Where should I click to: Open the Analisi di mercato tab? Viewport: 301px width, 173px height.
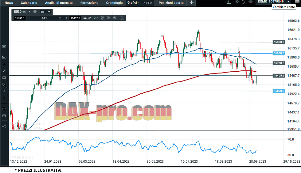click(59, 3)
